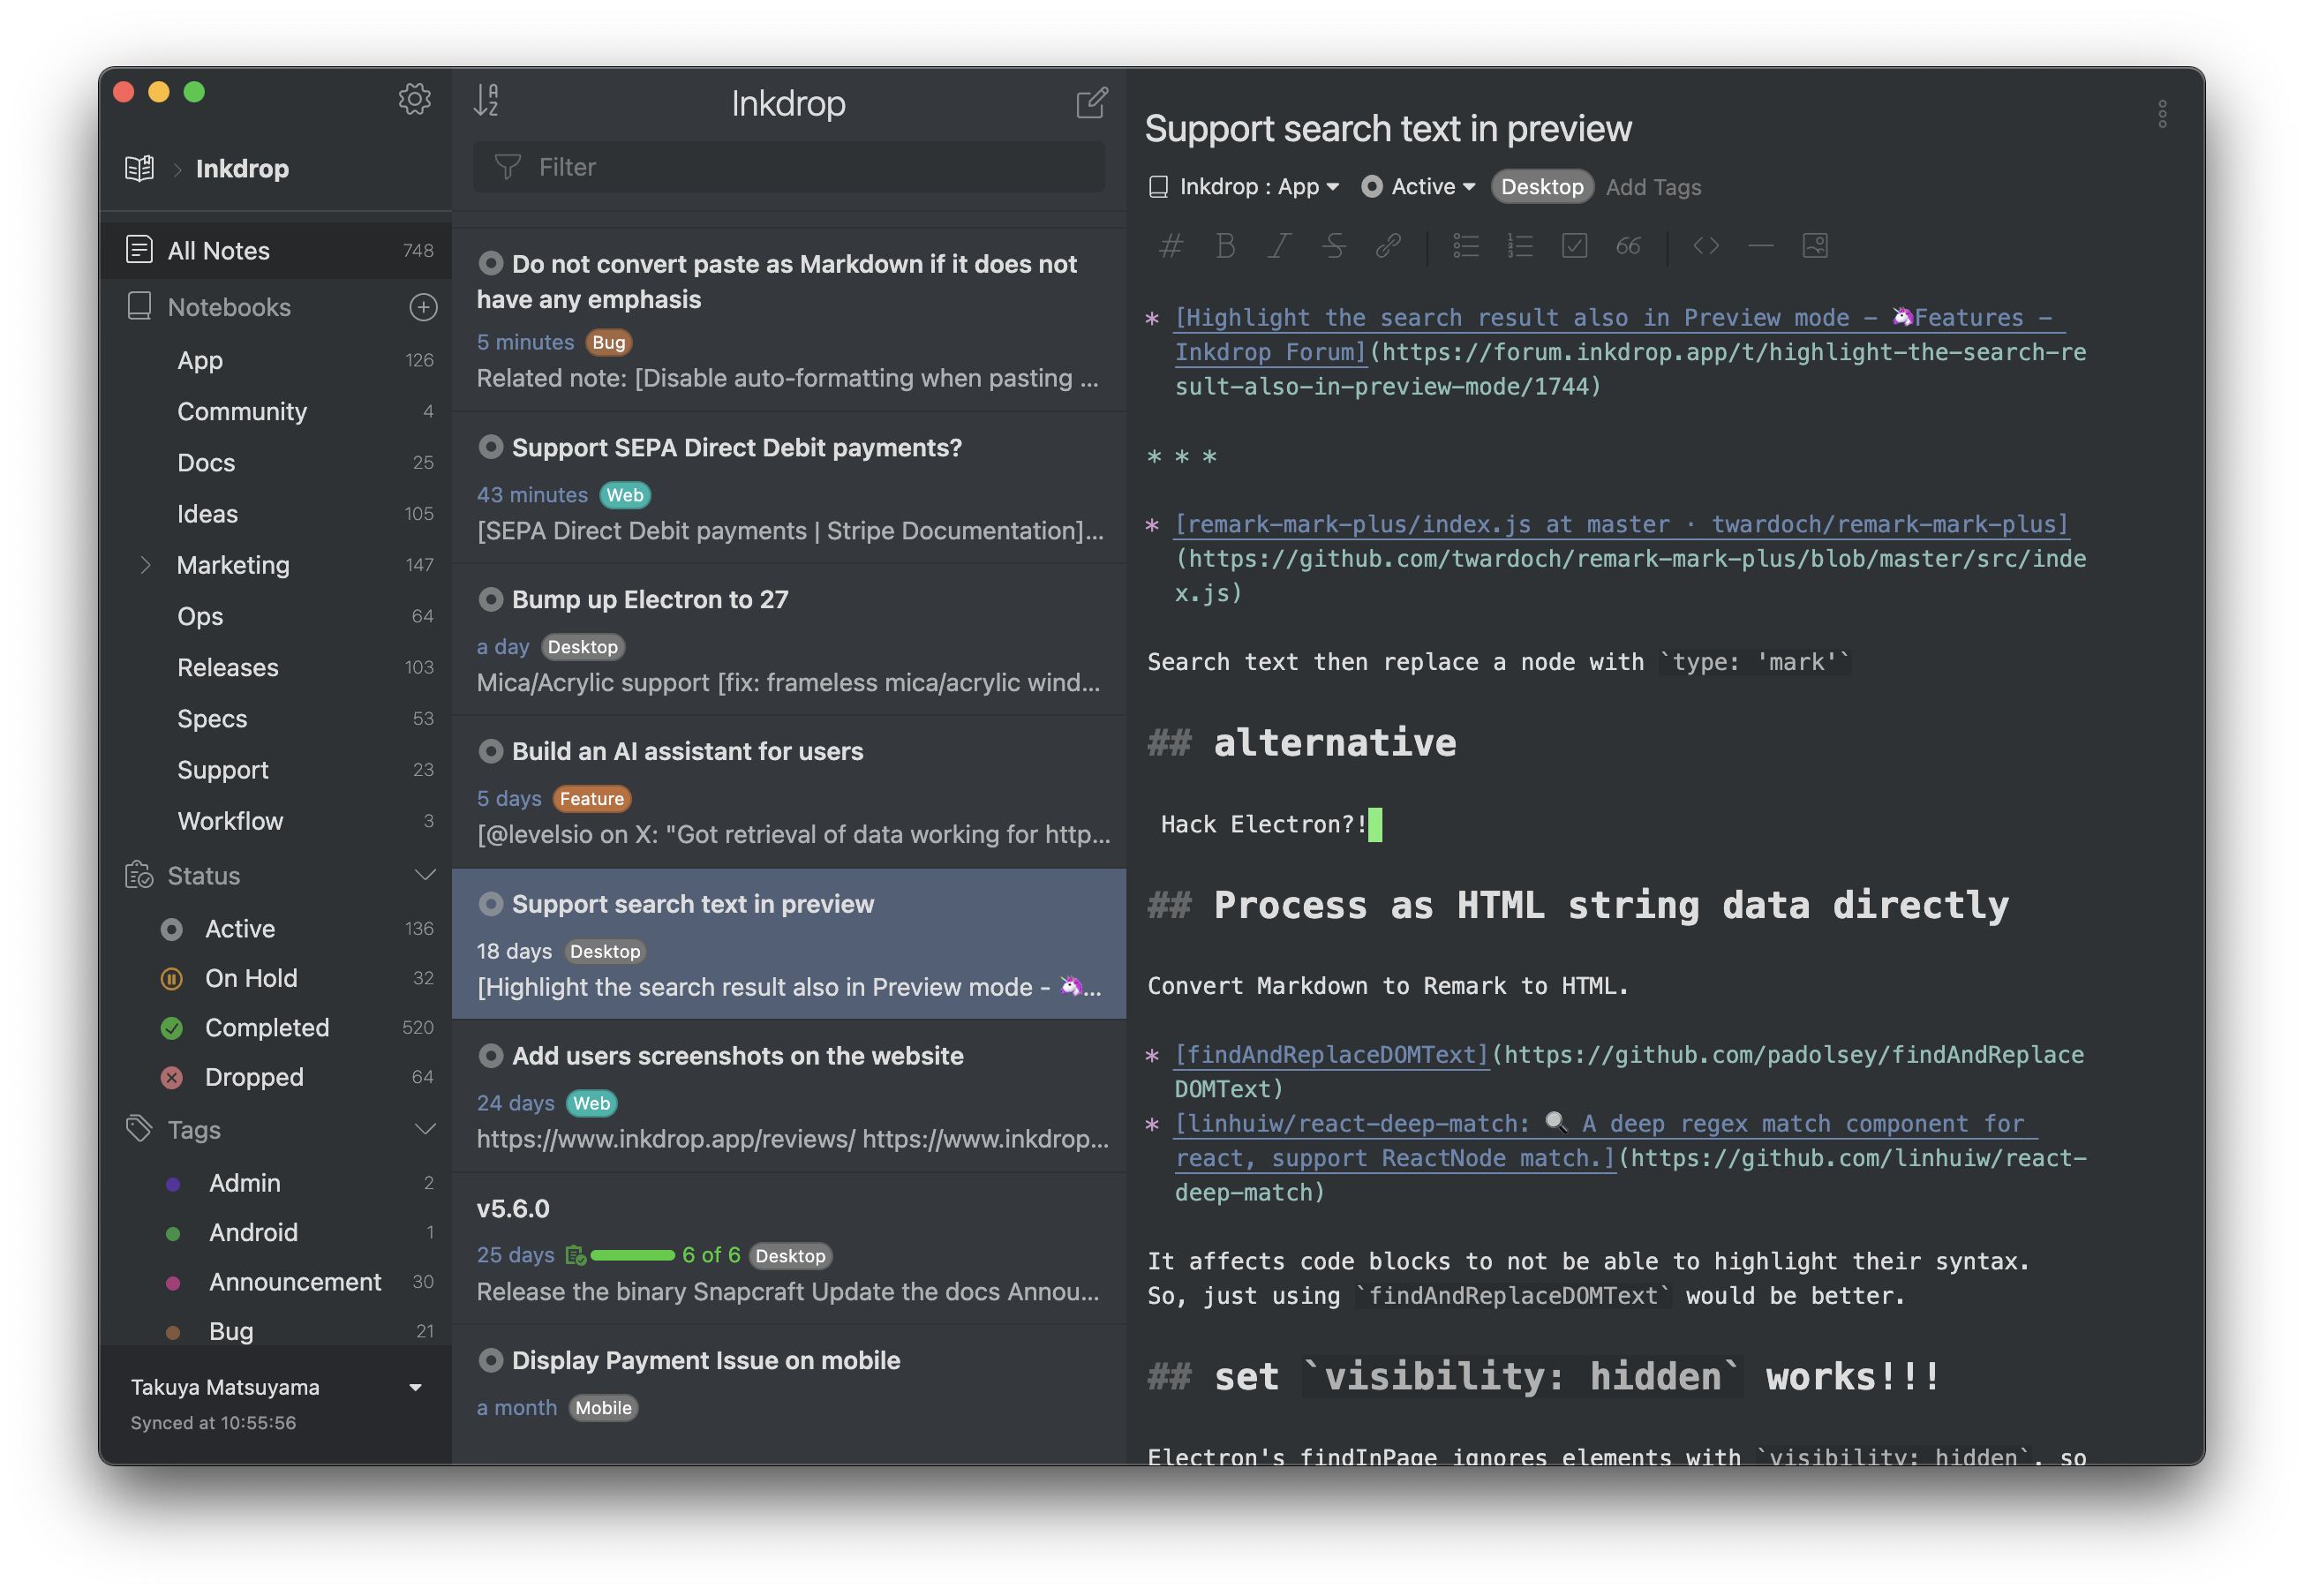Image resolution: width=2304 pixels, height=1596 pixels.
Task: Select the Announcement tag color dot
Action: [173, 1282]
